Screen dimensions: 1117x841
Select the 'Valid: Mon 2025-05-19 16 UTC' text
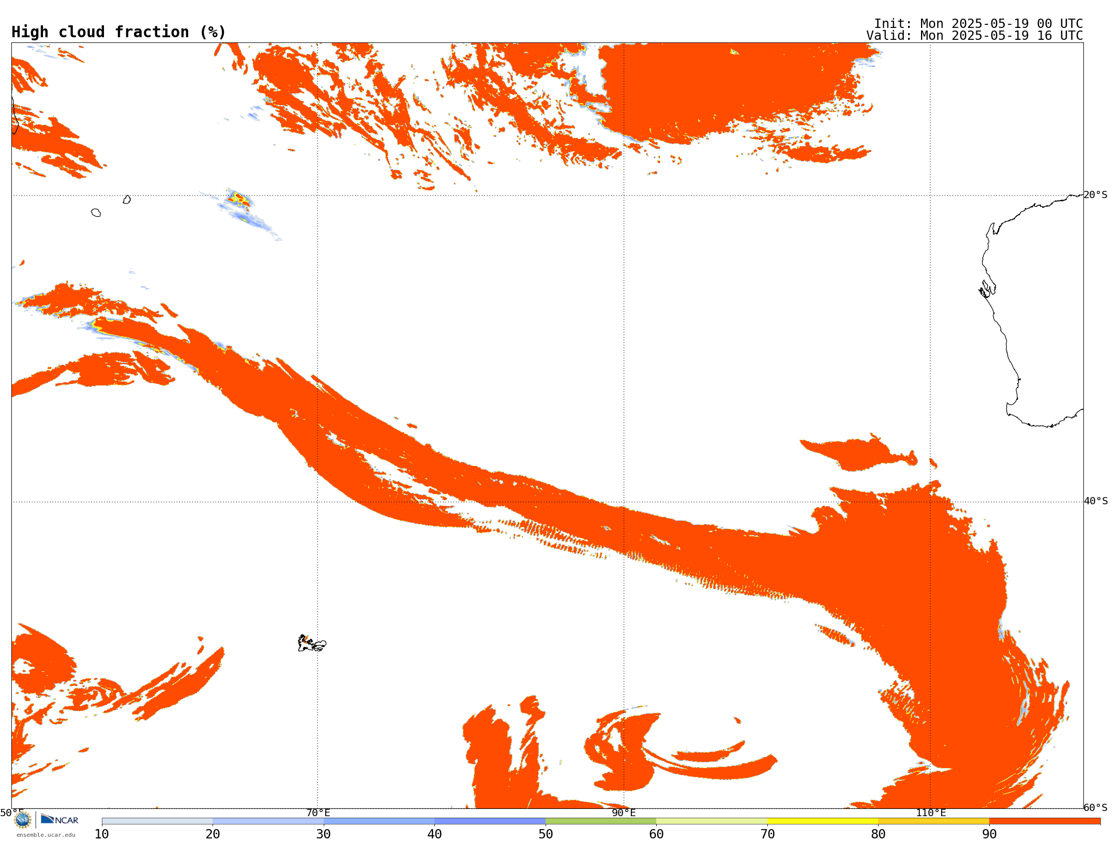click(x=975, y=36)
